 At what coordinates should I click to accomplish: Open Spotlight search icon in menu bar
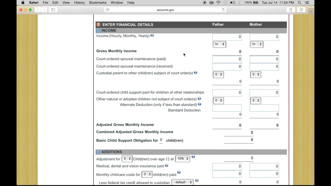[x=299, y=3]
